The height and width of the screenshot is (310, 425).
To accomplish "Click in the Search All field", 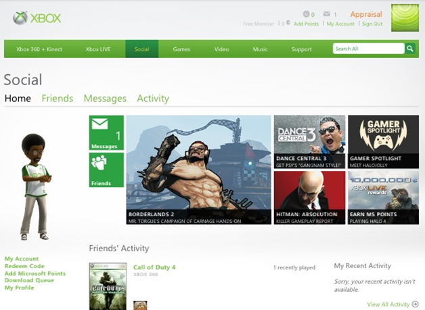I will [368, 49].
